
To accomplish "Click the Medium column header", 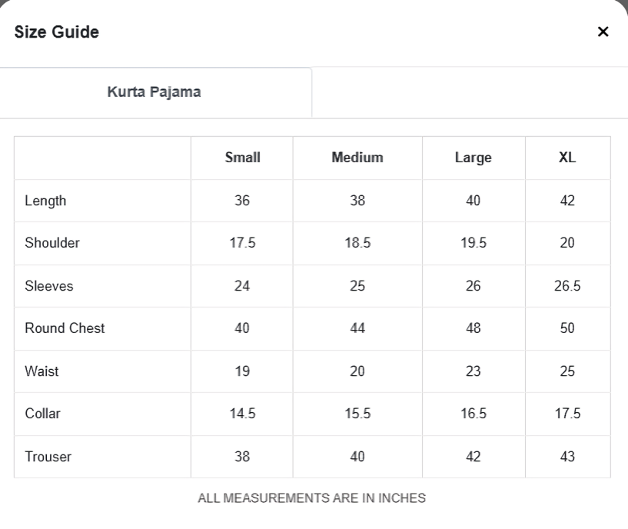I will (x=357, y=158).
